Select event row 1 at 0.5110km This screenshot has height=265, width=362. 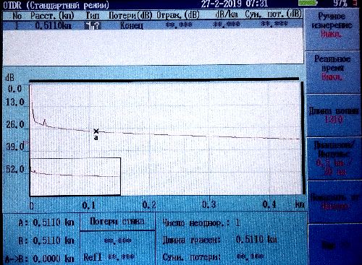click(x=153, y=25)
